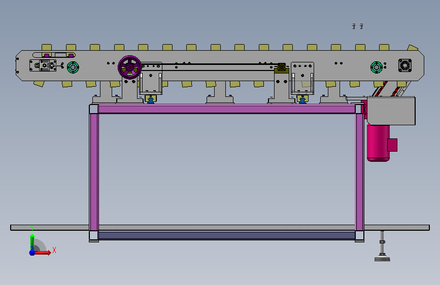This screenshot has width=440, height=285.
Task: Select the gray gearbox housing above motor
Action: 391,111
